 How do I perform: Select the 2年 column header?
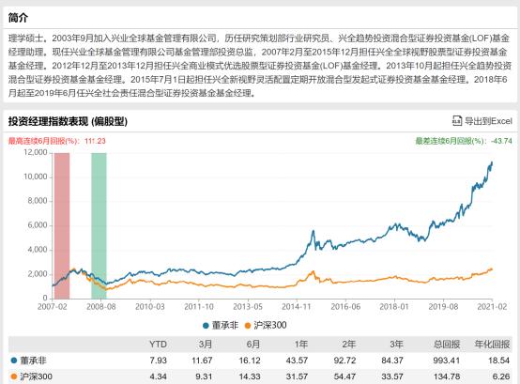click(x=349, y=345)
